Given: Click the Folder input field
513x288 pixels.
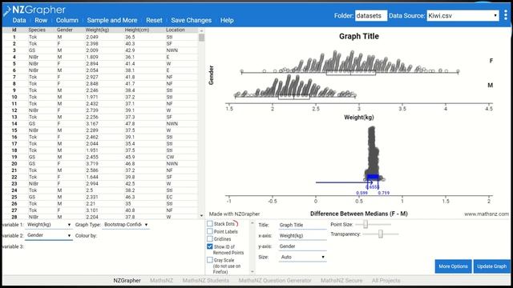Looking at the screenshot, I should [370, 16].
